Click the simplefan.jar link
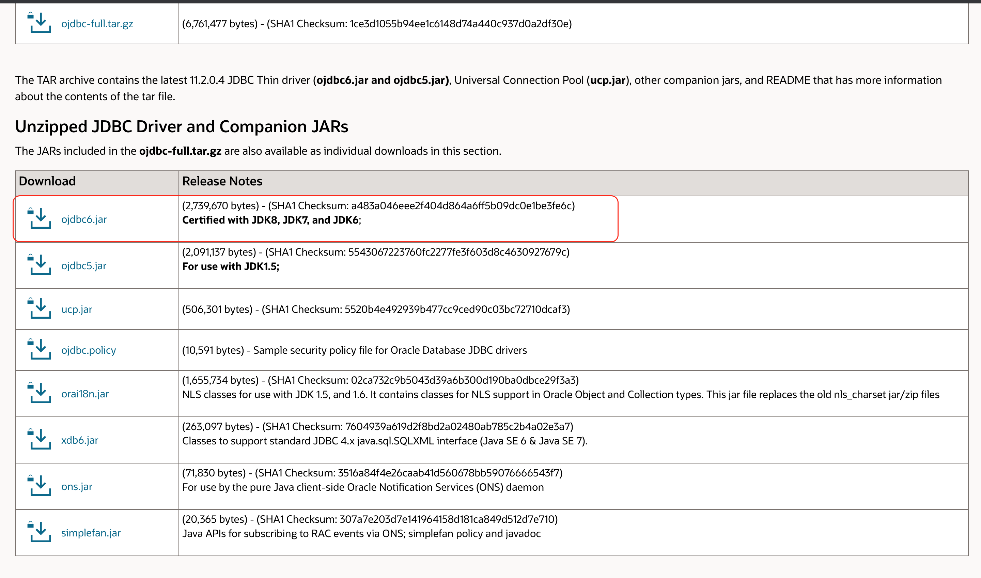Viewport: 981px width, 578px height. (91, 533)
